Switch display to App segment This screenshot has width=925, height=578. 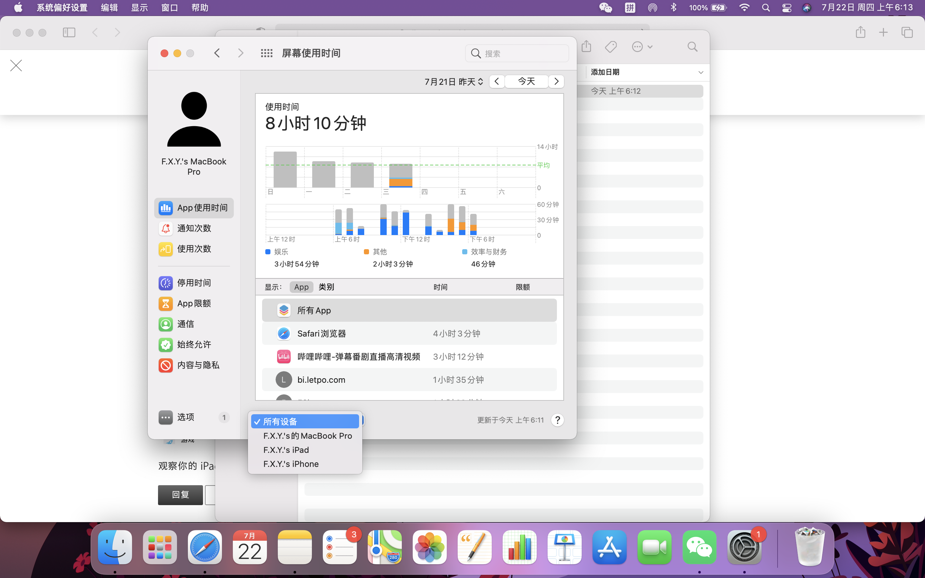(x=301, y=287)
